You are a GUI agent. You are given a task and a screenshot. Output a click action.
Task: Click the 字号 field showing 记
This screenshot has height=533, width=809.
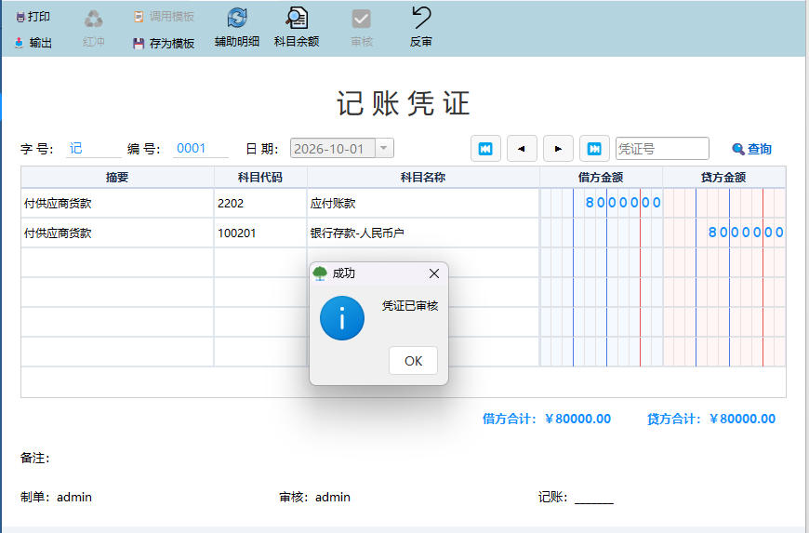93,149
